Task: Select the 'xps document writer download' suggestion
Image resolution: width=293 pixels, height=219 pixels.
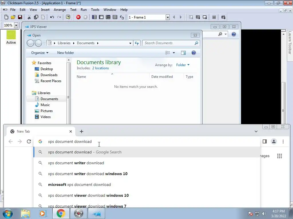Action: 147,163
